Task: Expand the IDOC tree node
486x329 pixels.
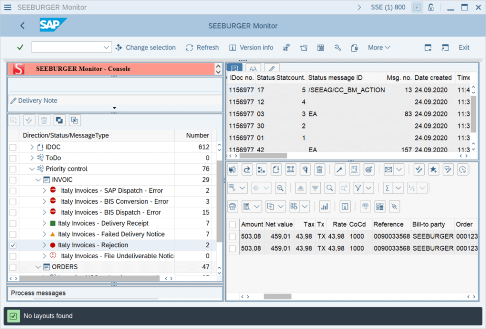Action: click(32, 147)
